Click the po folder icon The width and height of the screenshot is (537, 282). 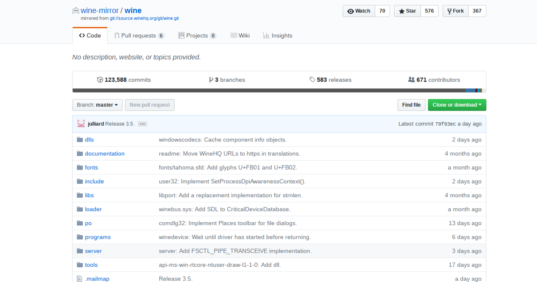click(80, 223)
